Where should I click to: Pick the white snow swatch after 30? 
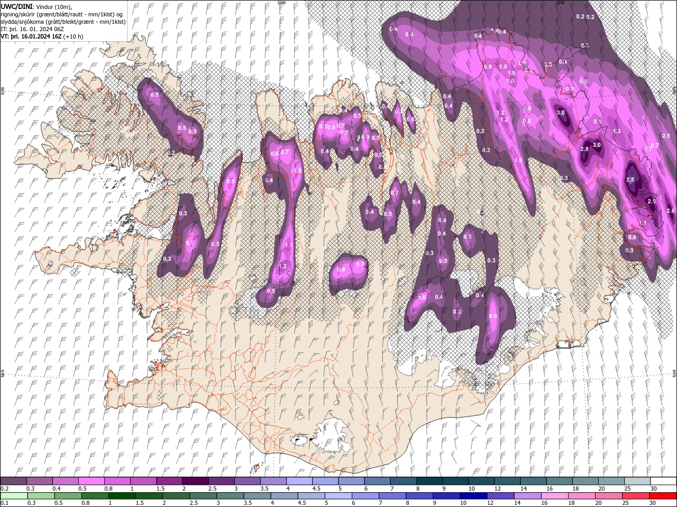[x=663, y=481]
